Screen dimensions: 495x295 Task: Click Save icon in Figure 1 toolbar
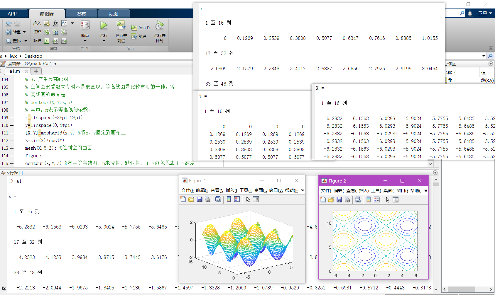pos(200,199)
